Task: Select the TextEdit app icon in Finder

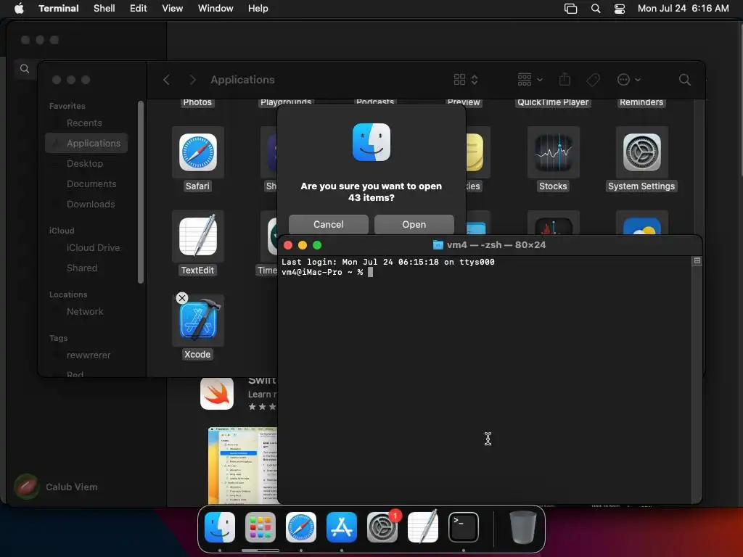Action: pos(197,236)
